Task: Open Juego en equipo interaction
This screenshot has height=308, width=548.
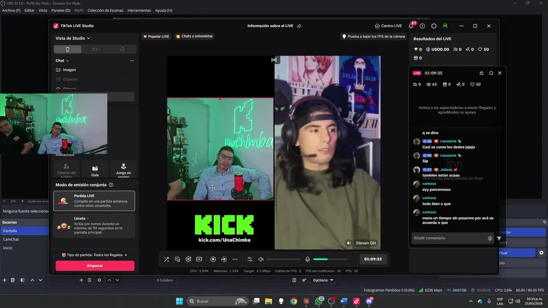Action: pyautogui.click(x=123, y=171)
